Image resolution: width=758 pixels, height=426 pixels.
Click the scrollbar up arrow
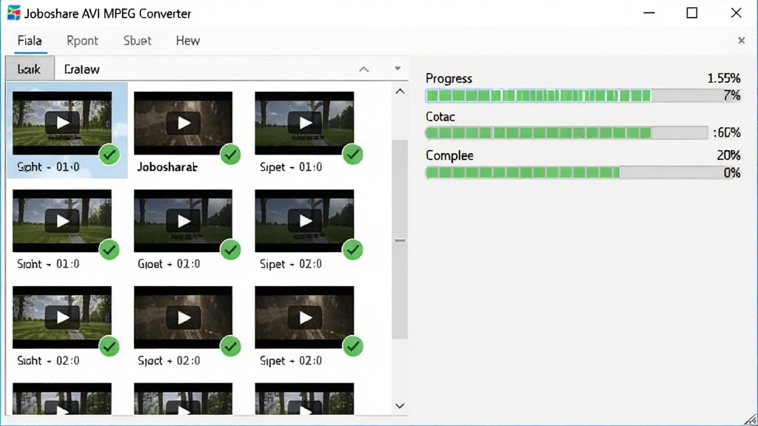[400, 91]
